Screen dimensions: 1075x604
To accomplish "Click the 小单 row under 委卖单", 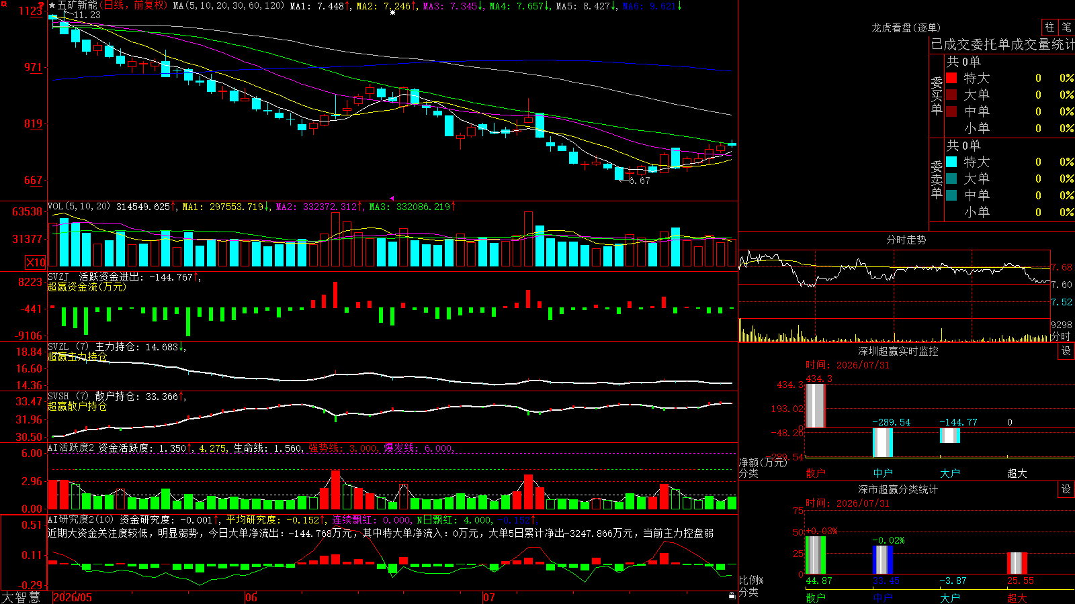I will click(1010, 212).
